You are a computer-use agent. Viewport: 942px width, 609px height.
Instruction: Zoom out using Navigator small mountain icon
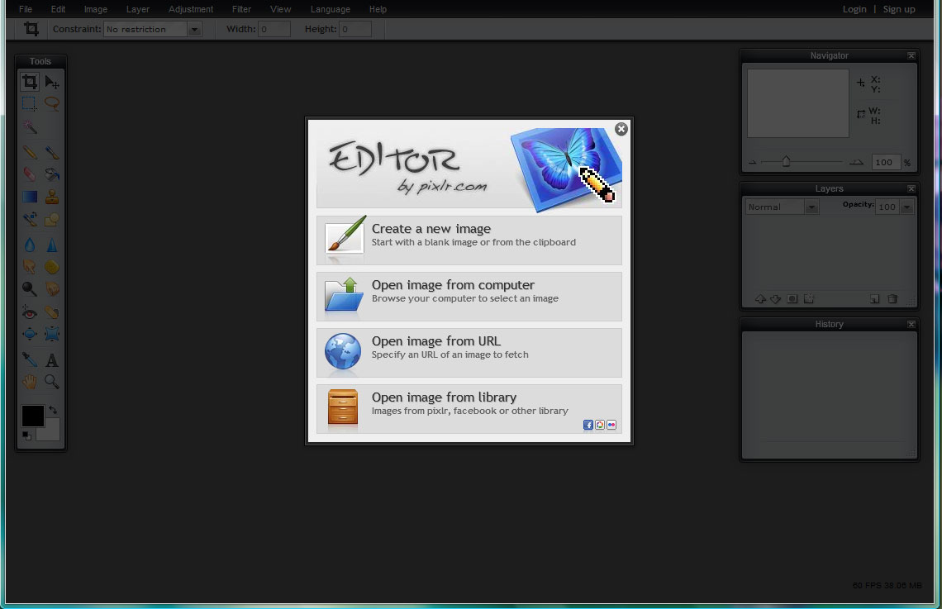tap(752, 162)
